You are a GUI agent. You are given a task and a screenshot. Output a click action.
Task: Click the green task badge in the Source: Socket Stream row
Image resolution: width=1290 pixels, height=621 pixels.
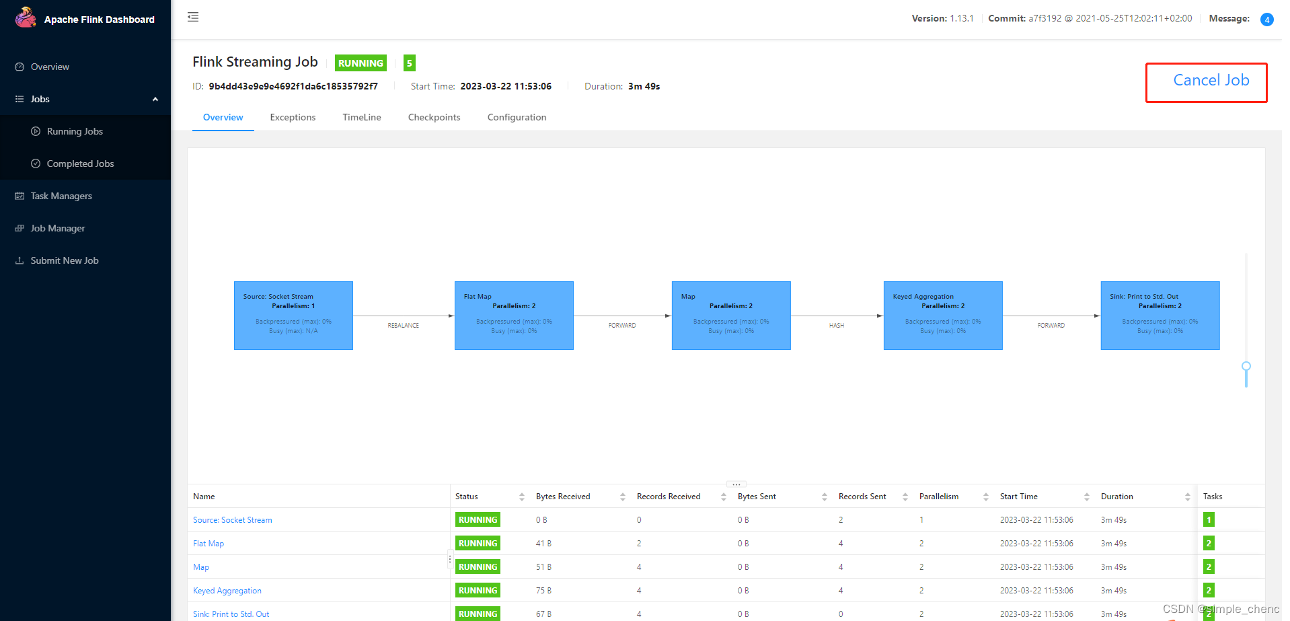pos(1209,519)
